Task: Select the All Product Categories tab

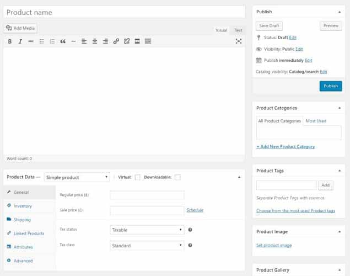Action: point(279,121)
